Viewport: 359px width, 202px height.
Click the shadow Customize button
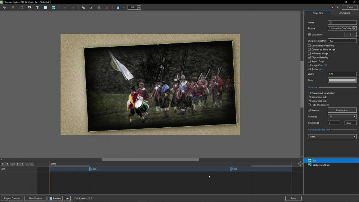[x=342, y=110]
